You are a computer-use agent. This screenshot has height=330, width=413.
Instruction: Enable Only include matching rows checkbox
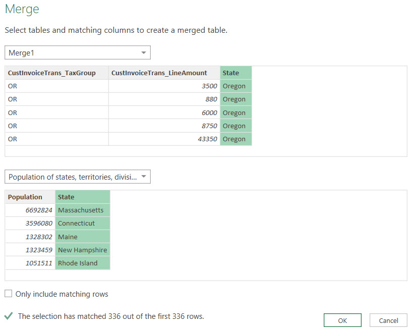[9, 294]
